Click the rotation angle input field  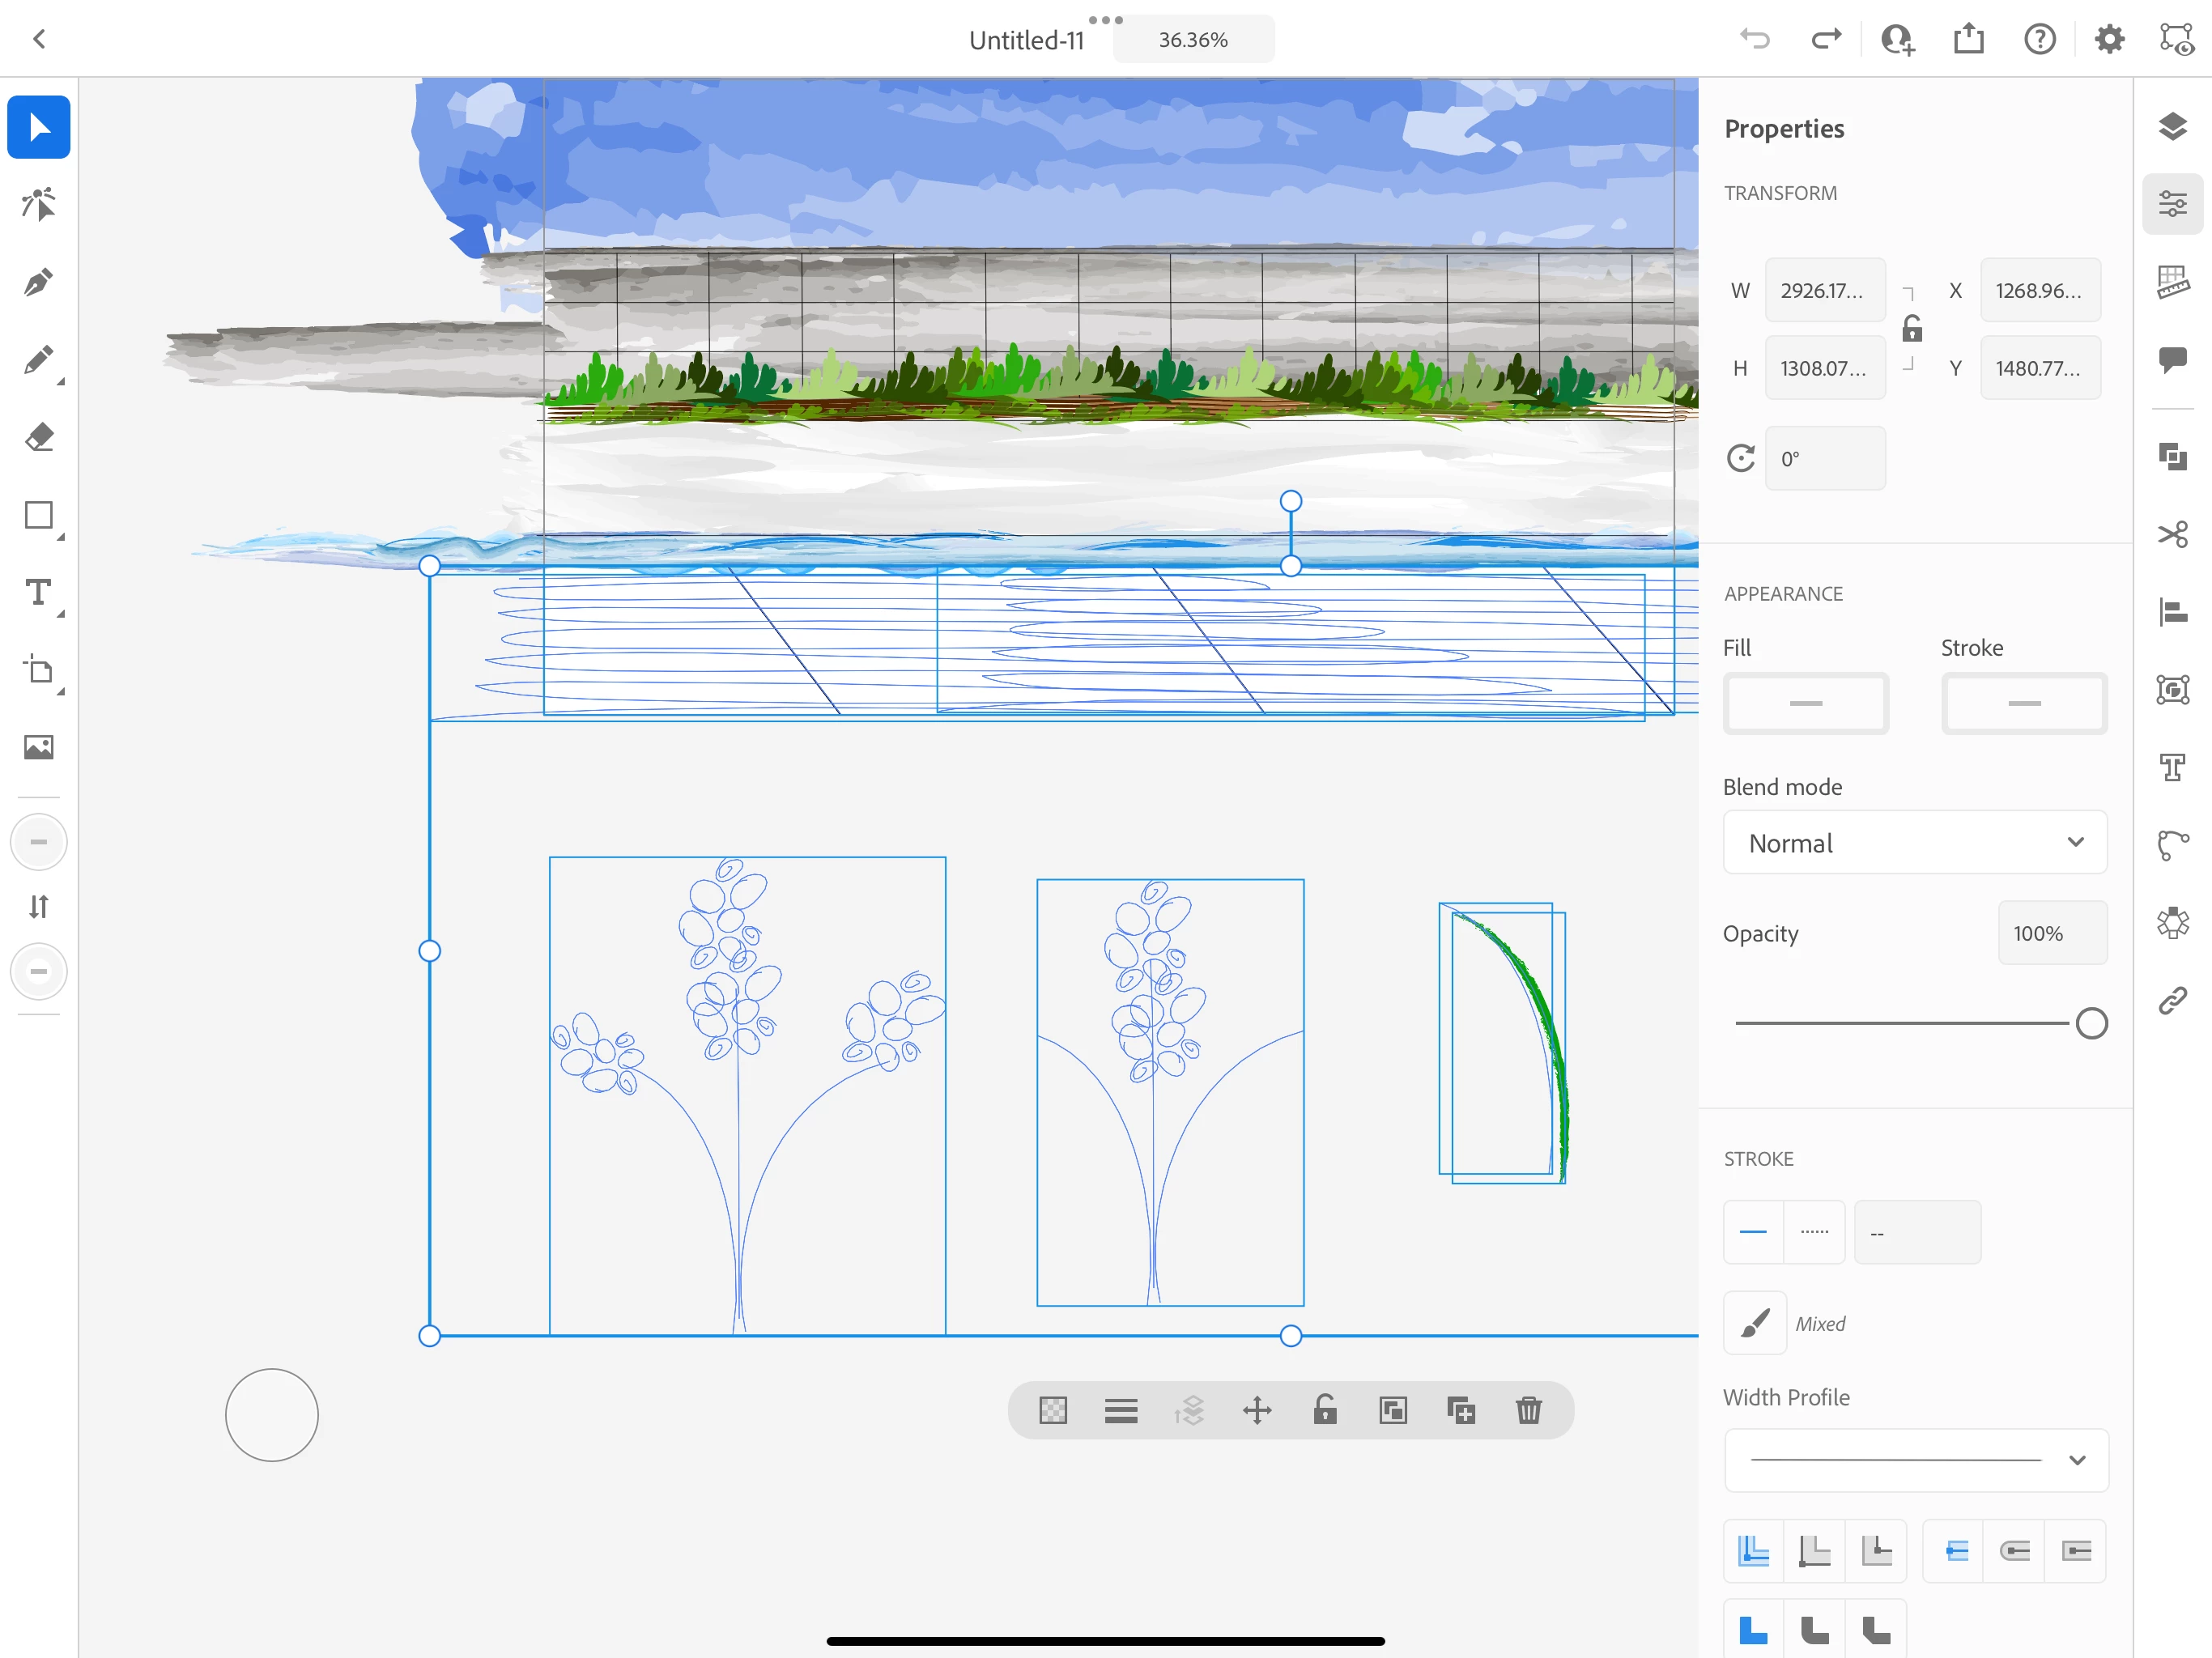coord(1824,459)
